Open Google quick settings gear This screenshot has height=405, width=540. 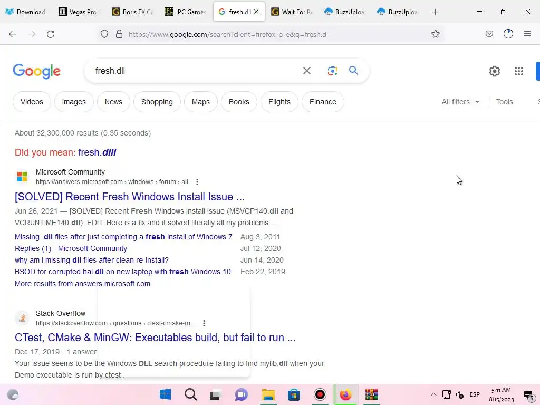494,71
